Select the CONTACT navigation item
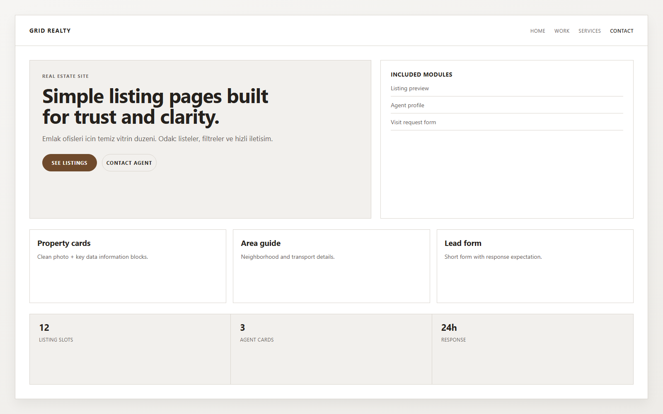 point(622,31)
